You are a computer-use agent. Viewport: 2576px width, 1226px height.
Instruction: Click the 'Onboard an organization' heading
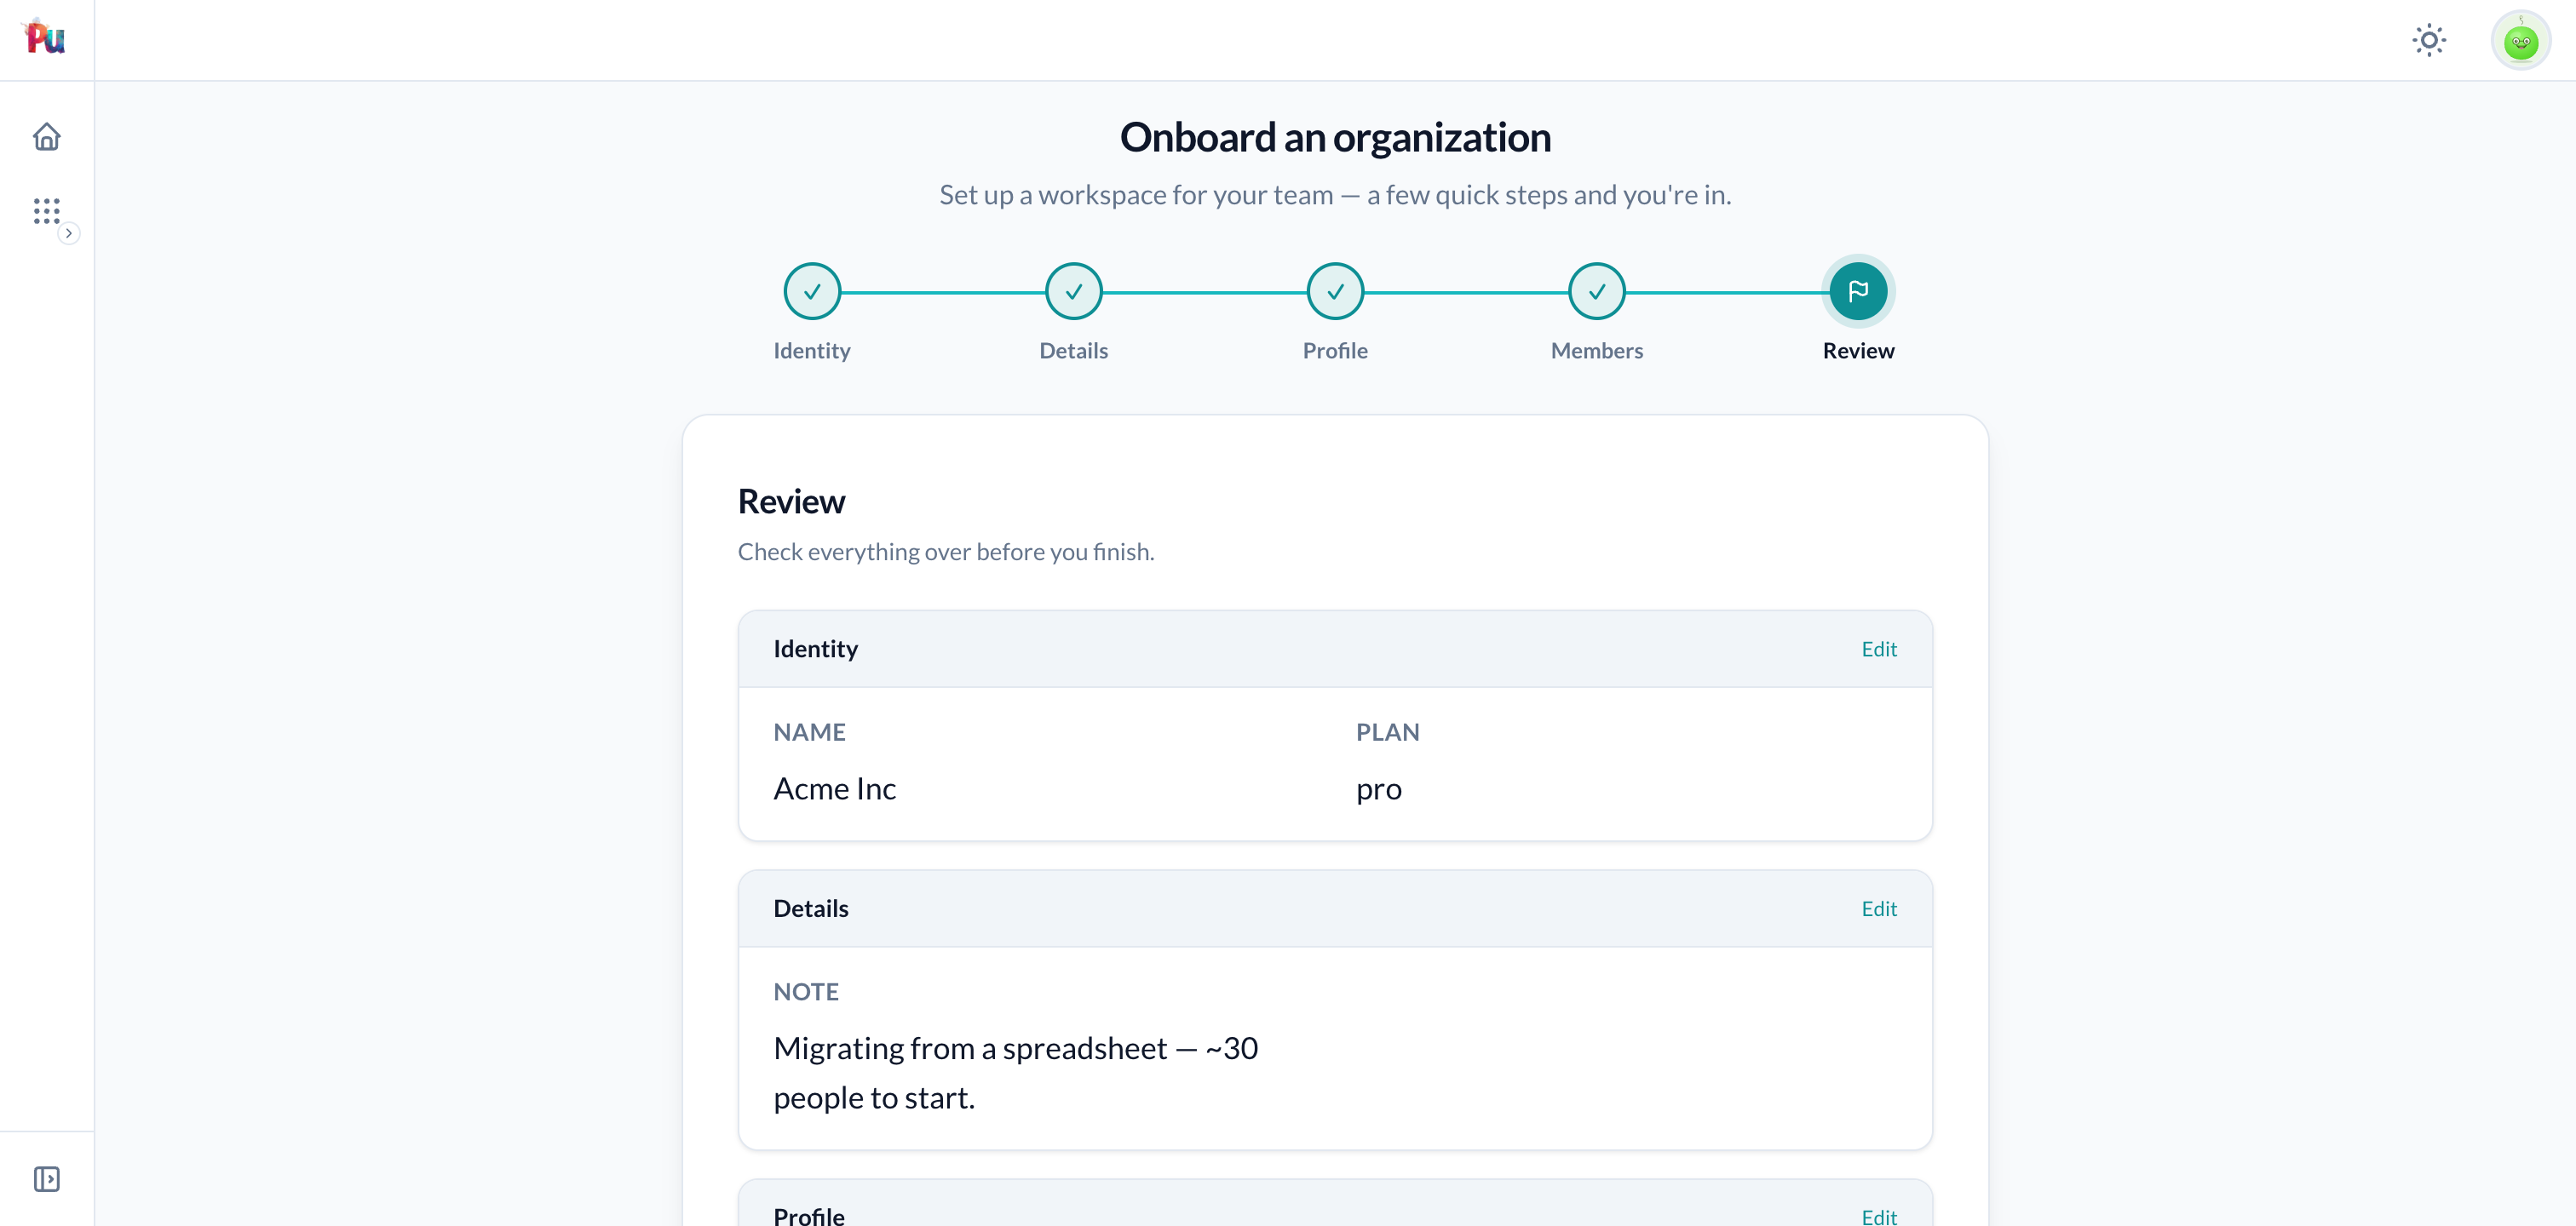pos(1335,137)
